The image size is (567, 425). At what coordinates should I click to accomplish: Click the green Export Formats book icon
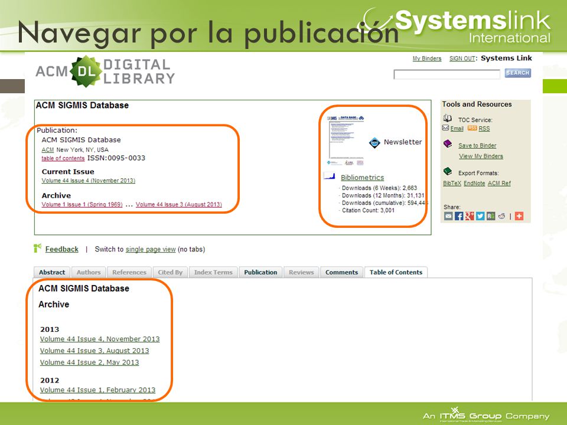[448, 171]
